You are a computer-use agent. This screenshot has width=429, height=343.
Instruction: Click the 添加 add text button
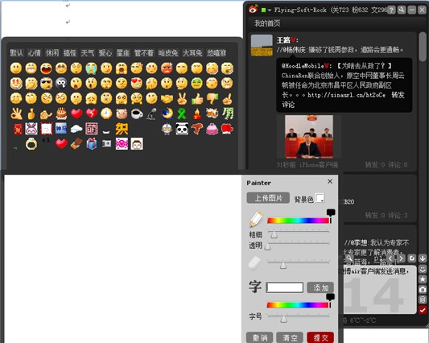point(320,287)
